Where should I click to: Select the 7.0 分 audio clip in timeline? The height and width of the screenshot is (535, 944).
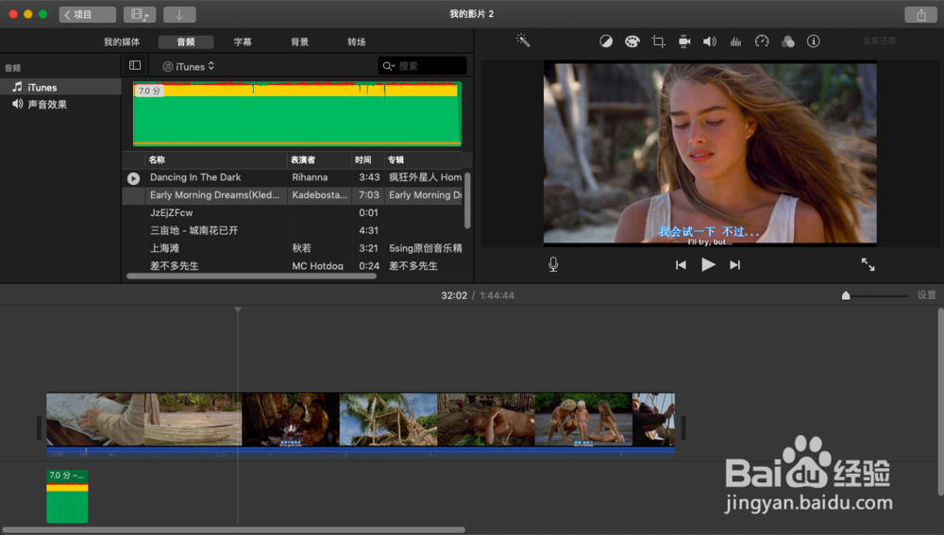67,496
